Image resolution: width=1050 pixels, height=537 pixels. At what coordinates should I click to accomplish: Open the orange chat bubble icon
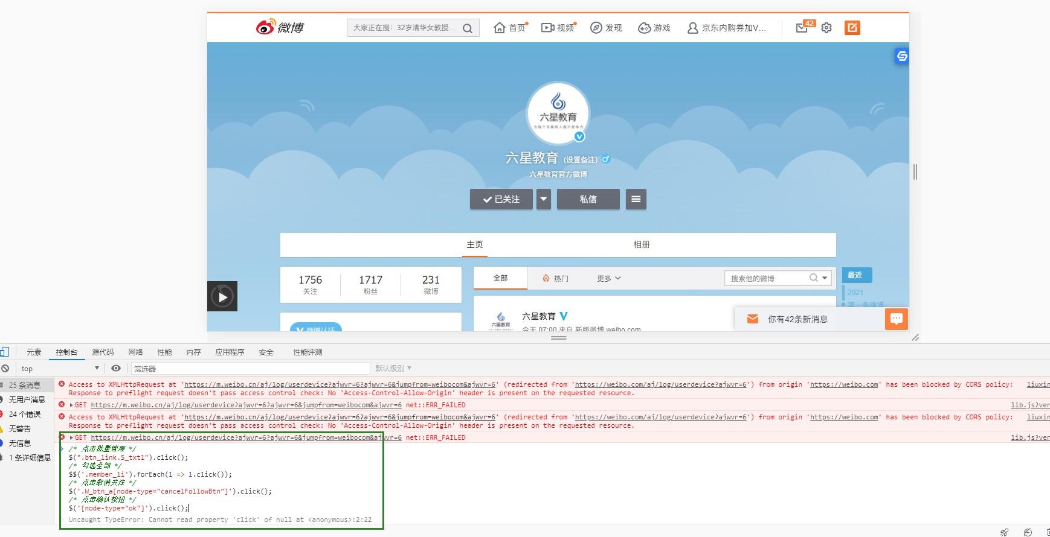tap(897, 319)
